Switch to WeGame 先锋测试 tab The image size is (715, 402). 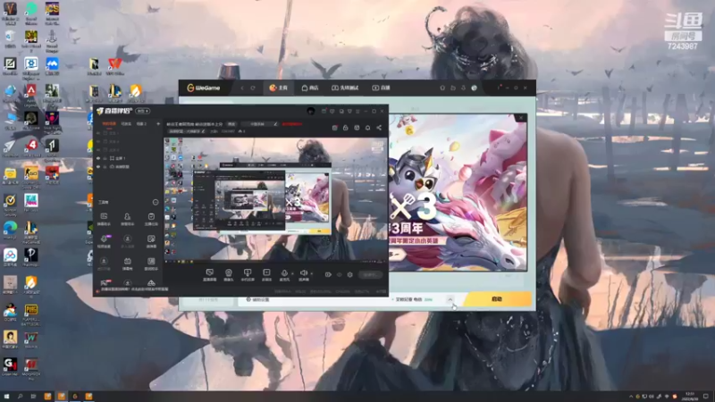click(x=345, y=88)
